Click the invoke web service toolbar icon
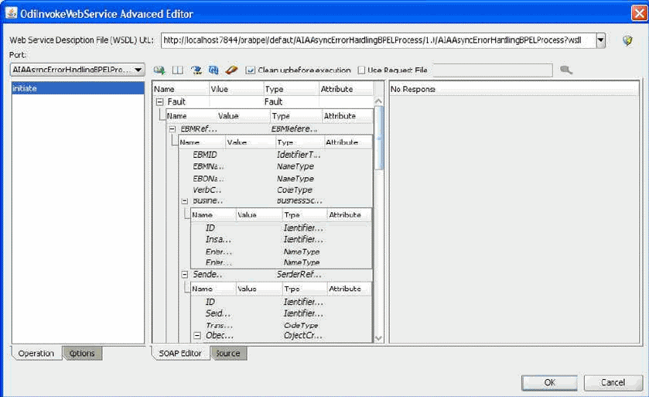The width and height of the screenshot is (649, 397). click(x=159, y=70)
